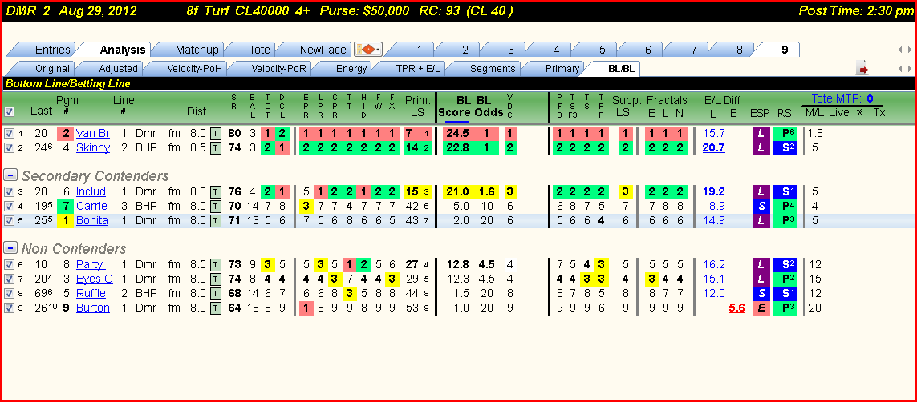Image resolution: width=917 pixels, height=402 pixels.
Task: Go to race 5 tab
Action: (x=603, y=50)
